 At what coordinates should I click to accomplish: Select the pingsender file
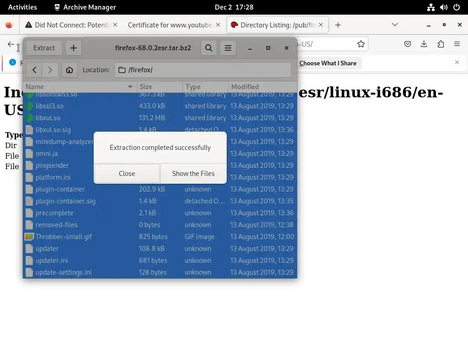(x=52, y=165)
